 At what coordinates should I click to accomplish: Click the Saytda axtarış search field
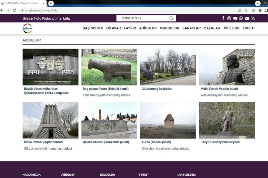142,18
